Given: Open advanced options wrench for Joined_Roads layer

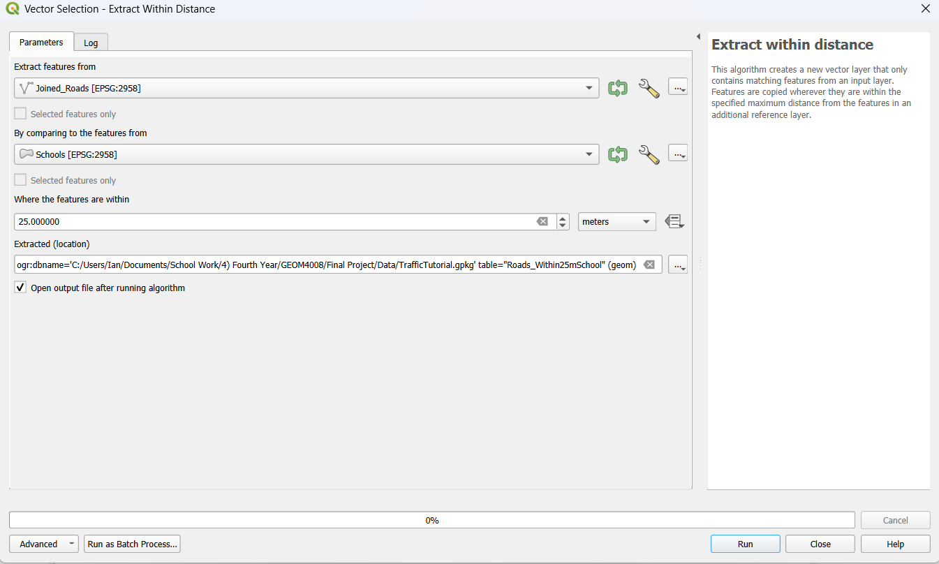Looking at the screenshot, I should (649, 89).
